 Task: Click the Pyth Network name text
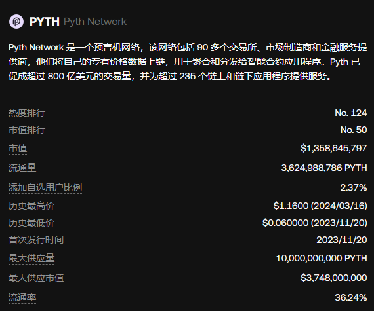[x=95, y=22]
